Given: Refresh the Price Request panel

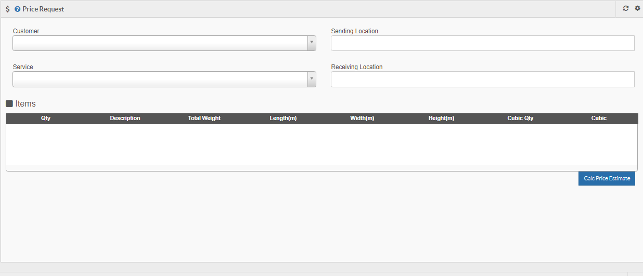Looking at the screenshot, I should (626, 8).
